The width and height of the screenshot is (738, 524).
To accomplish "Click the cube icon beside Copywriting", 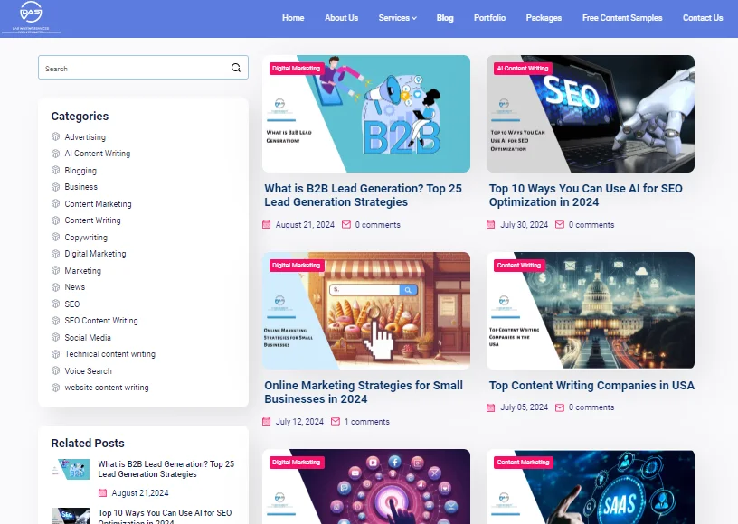I will (55, 237).
